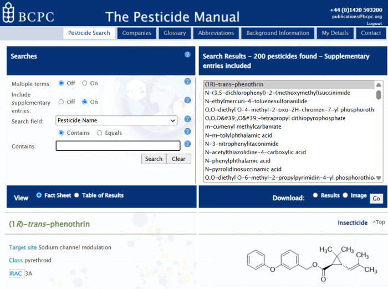Open the Pesticide Search tab

pos(89,33)
